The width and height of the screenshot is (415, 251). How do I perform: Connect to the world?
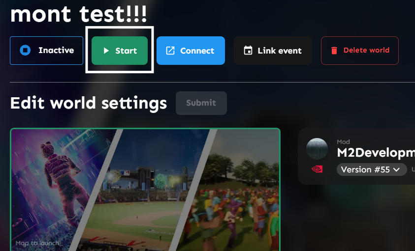[191, 51]
